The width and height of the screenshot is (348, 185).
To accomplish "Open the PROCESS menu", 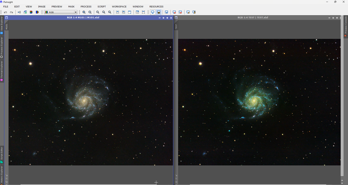I will (86, 7).
